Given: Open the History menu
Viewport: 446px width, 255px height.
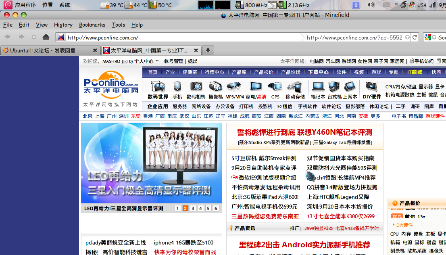Looking at the screenshot, I should click(63, 25).
